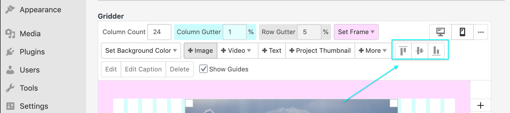Click the align middle icon

420,51
